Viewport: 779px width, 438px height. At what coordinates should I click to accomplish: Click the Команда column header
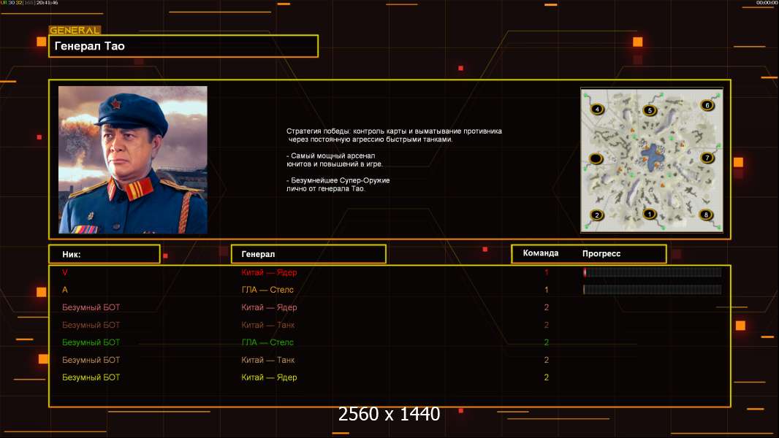(541, 253)
